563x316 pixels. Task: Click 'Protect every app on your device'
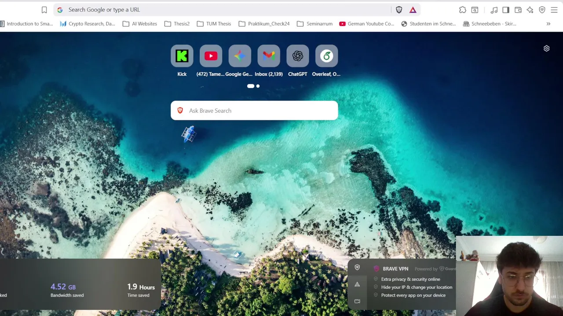tap(413, 295)
